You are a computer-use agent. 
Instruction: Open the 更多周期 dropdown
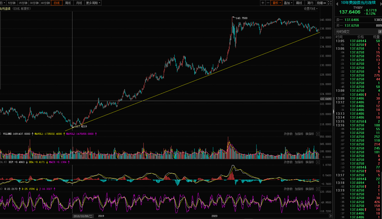pyautogui.click(x=93, y=3)
